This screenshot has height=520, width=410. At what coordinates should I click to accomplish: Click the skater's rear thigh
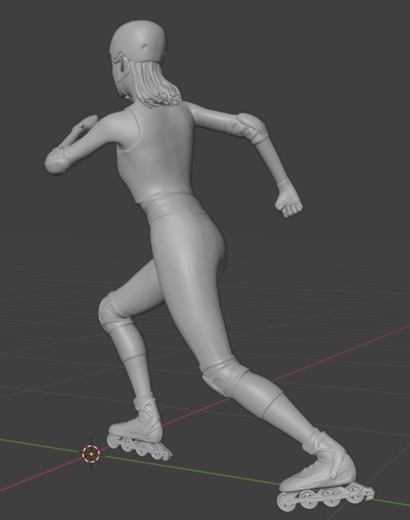(194, 282)
